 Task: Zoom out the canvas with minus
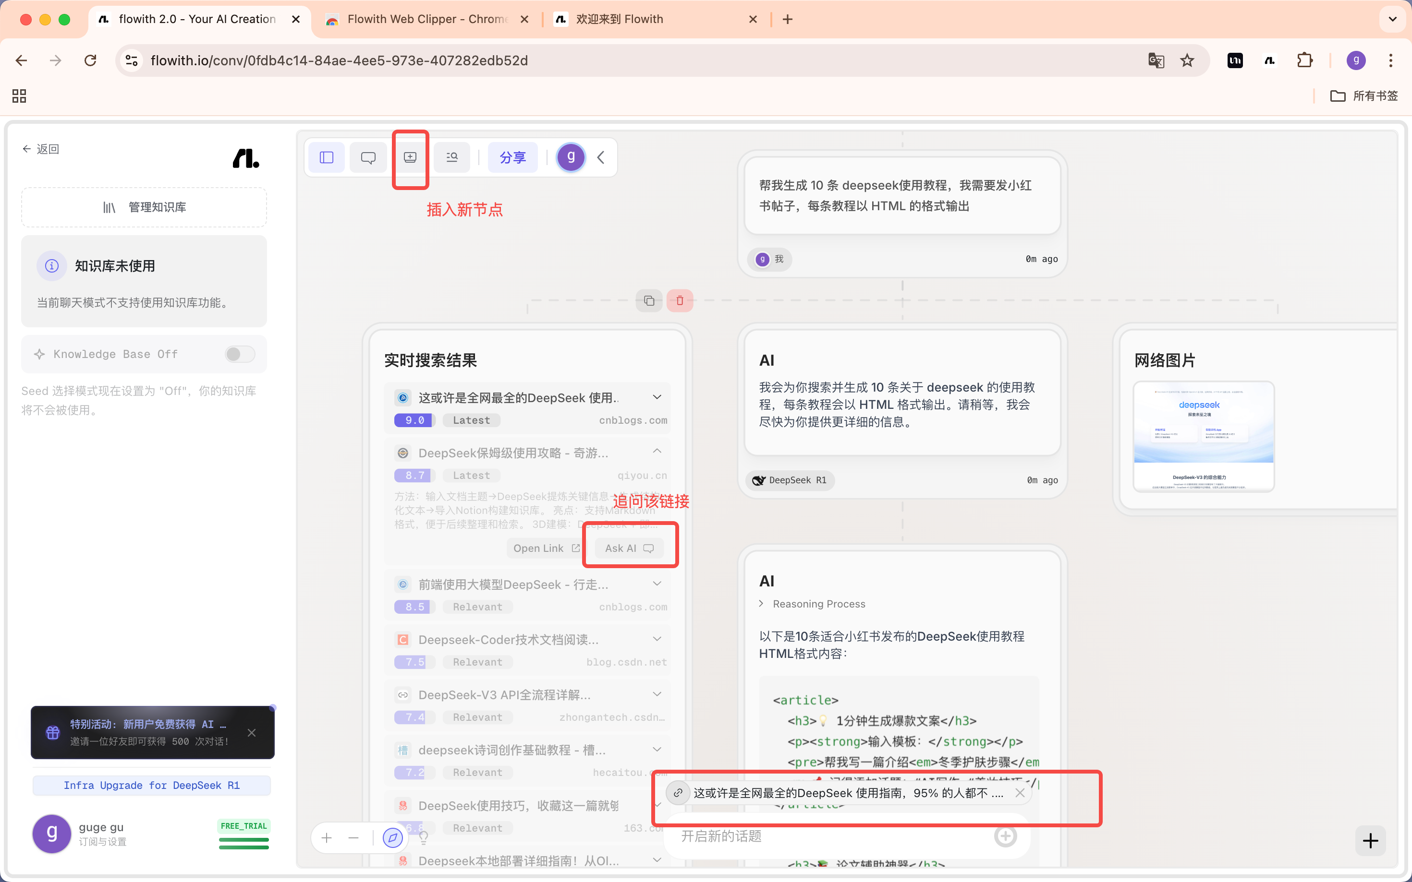click(354, 838)
